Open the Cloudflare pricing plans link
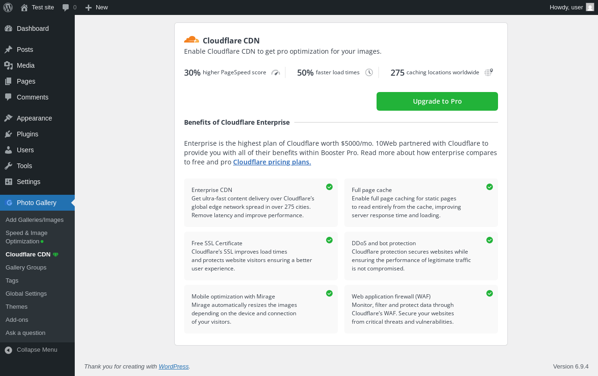The width and height of the screenshot is (598, 376). (x=272, y=162)
